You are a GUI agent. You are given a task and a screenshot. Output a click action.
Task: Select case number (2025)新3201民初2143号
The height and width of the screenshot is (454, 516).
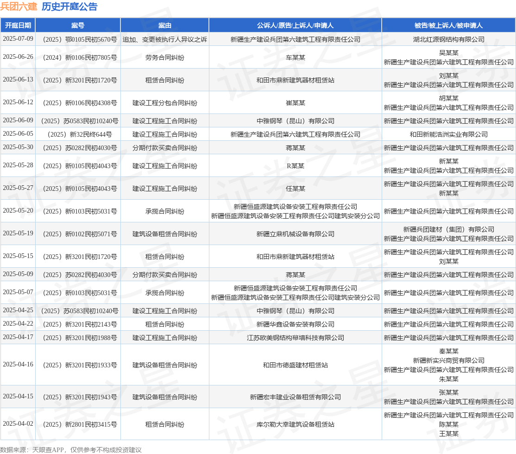coord(80,325)
